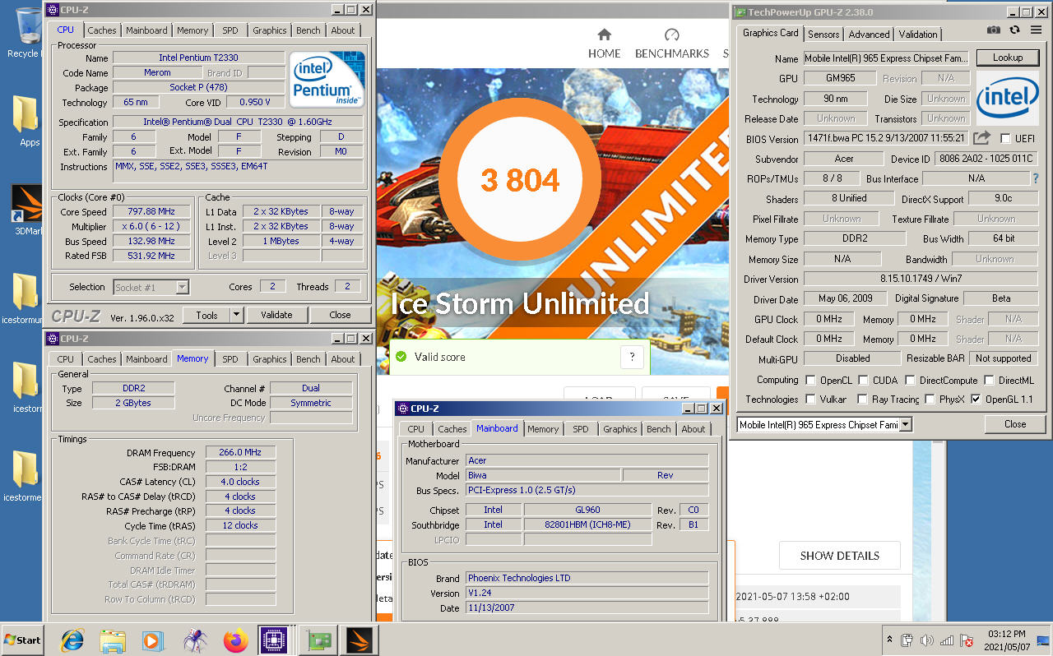Image resolution: width=1053 pixels, height=656 pixels.
Task: Switch to 3DMark via taskbar icon
Action: click(x=360, y=640)
